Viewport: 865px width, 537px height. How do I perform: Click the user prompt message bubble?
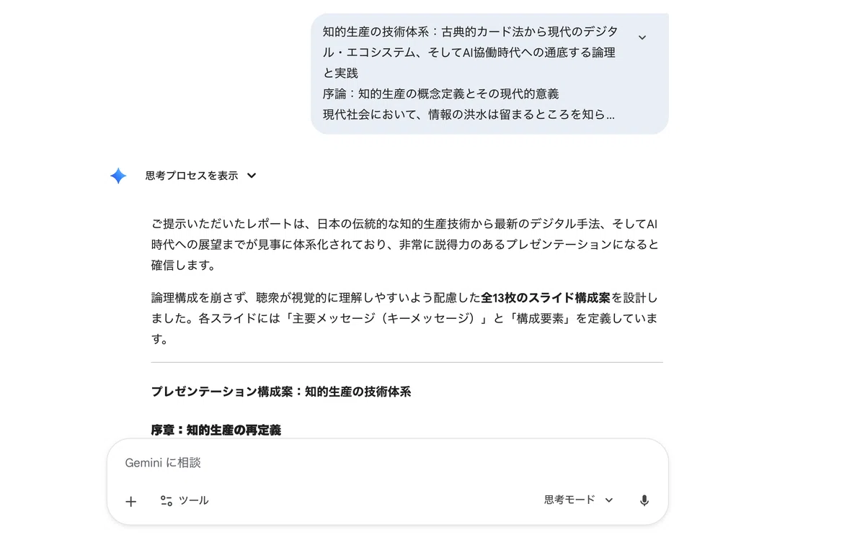[489, 73]
